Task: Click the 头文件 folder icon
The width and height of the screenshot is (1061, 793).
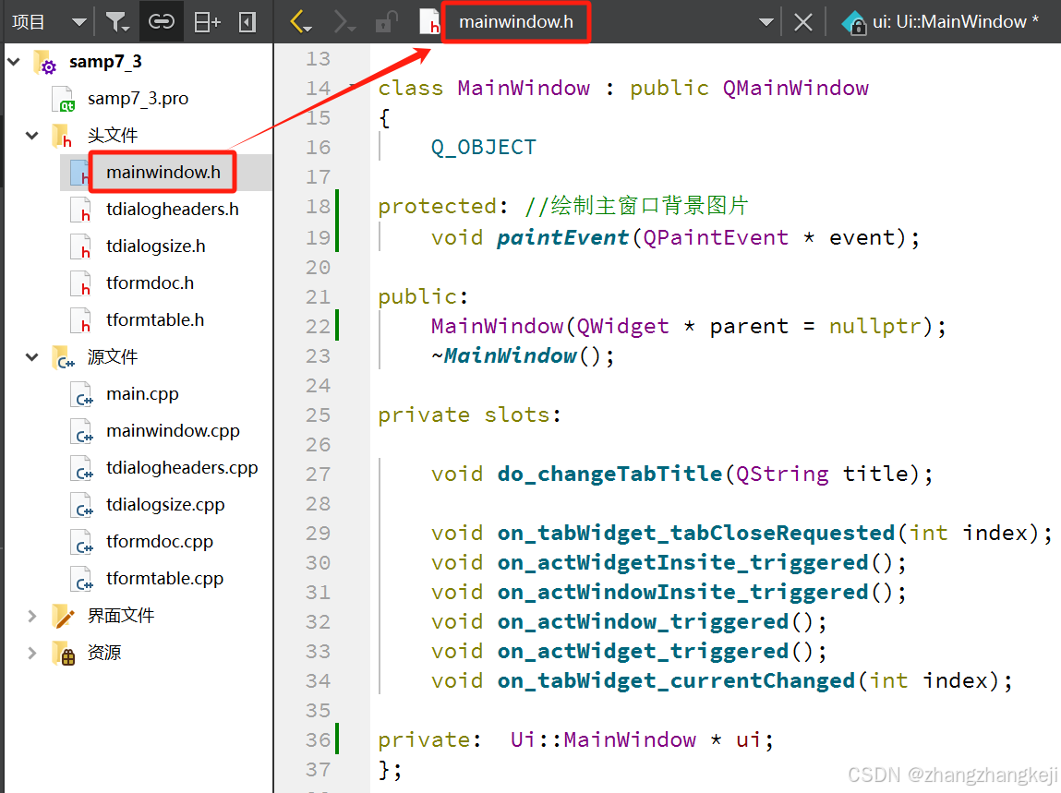Action: [62, 136]
